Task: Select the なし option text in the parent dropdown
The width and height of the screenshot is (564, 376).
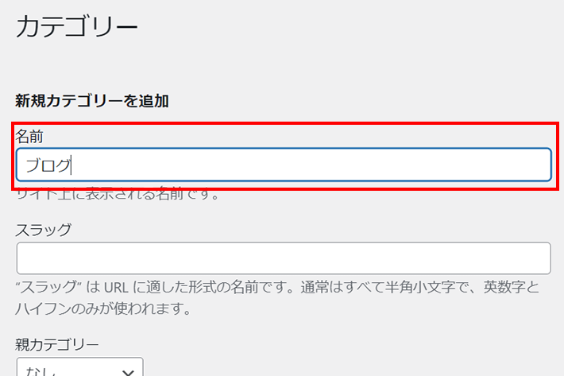Action: [x=41, y=371]
